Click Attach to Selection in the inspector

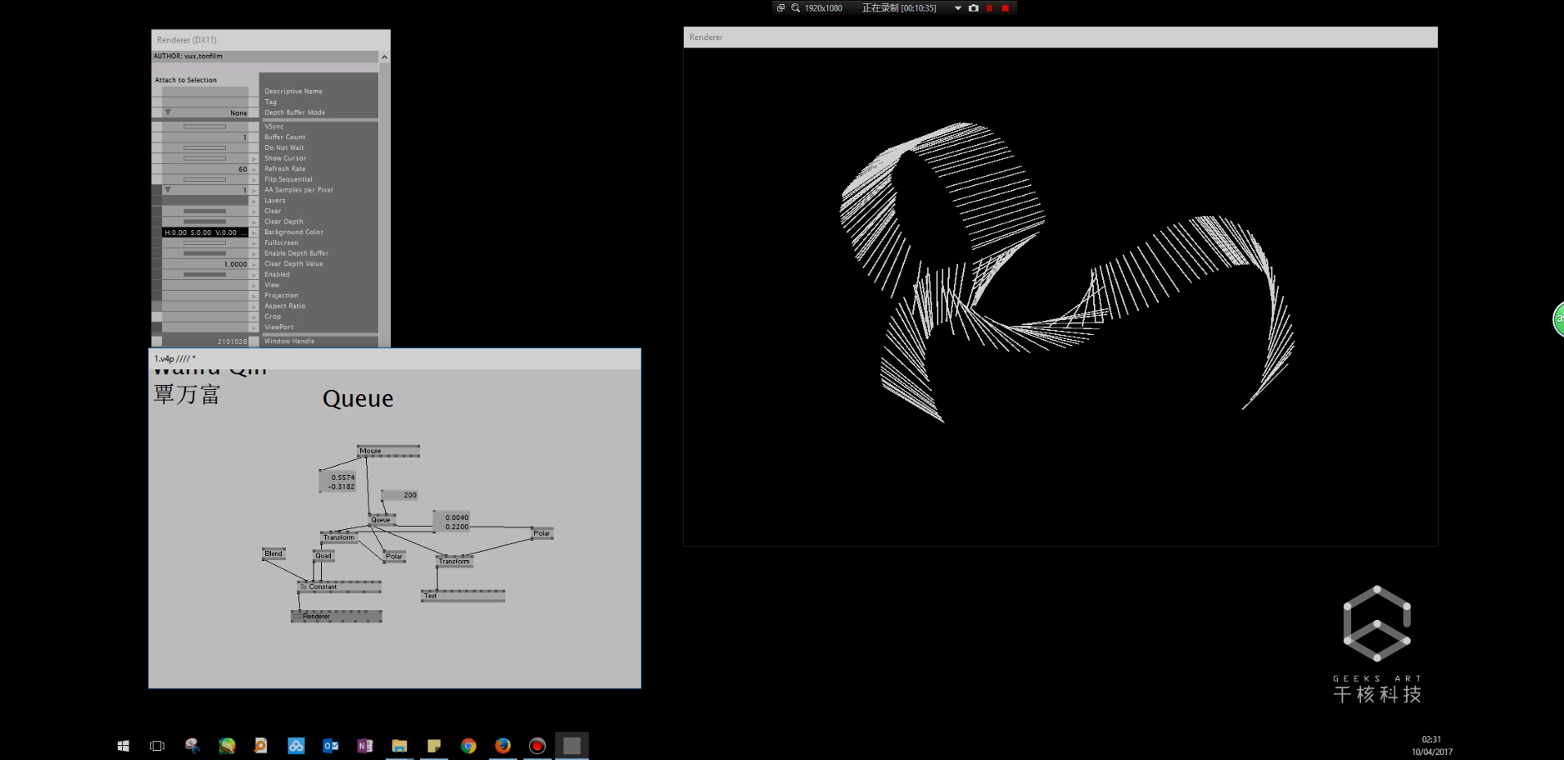(186, 80)
